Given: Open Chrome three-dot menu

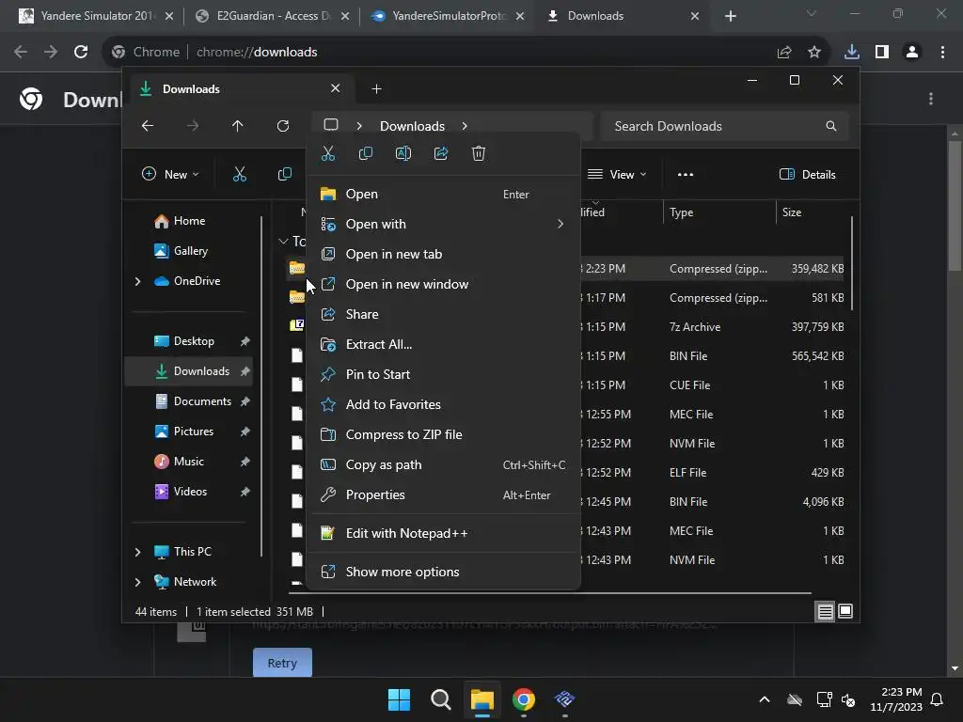Looking at the screenshot, I should (x=942, y=53).
